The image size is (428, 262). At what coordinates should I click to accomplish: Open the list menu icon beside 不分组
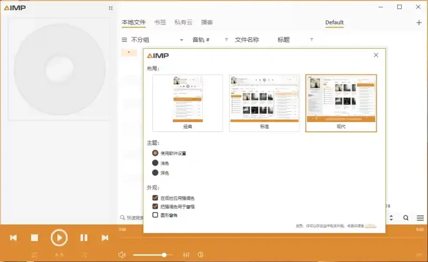pyautogui.click(x=124, y=40)
